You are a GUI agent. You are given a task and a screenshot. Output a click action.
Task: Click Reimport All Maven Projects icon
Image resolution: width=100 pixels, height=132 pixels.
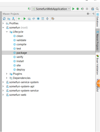4,19
